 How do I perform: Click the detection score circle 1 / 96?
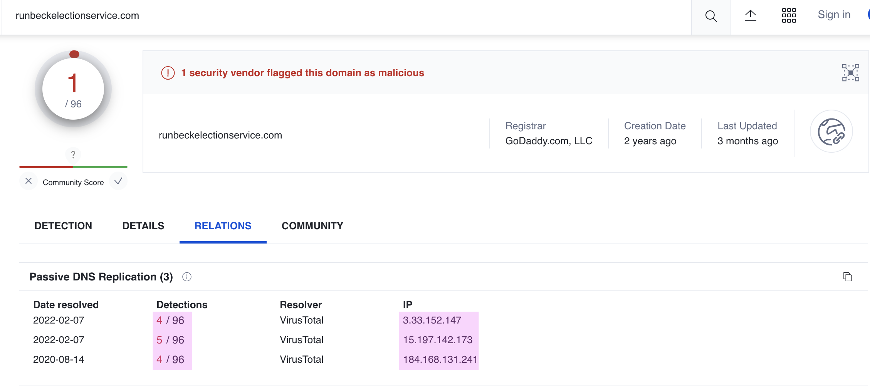point(73,89)
